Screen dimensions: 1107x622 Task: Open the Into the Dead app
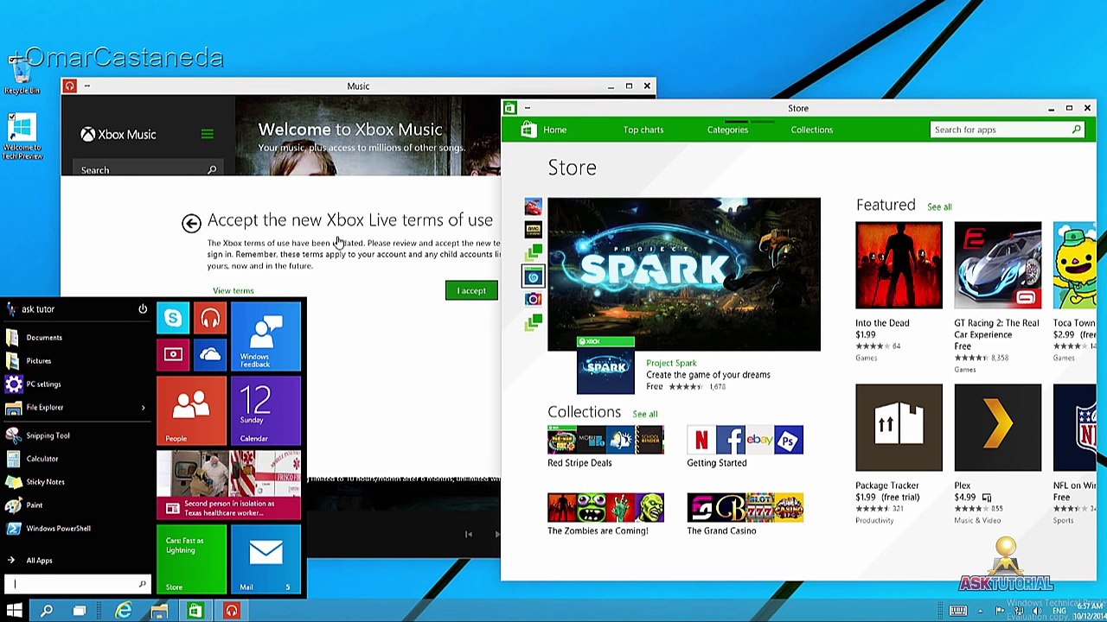coord(899,265)
